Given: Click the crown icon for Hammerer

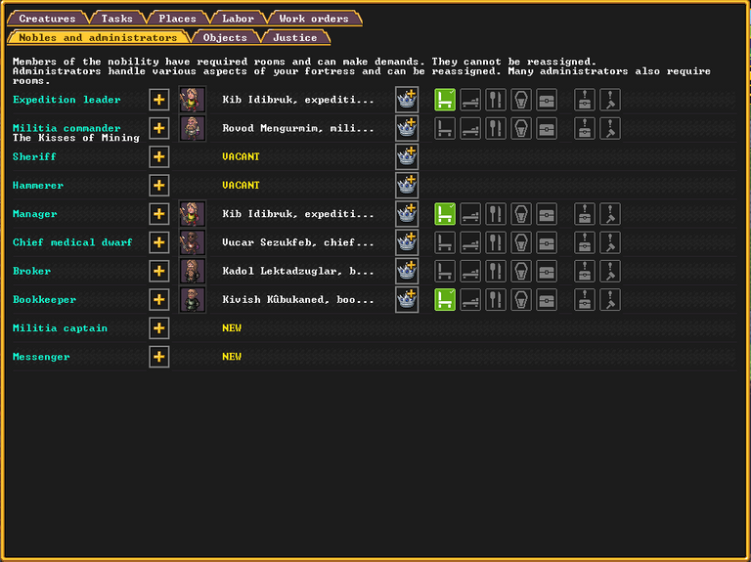Looking at the screenshot, I should [x=407, y=186].
